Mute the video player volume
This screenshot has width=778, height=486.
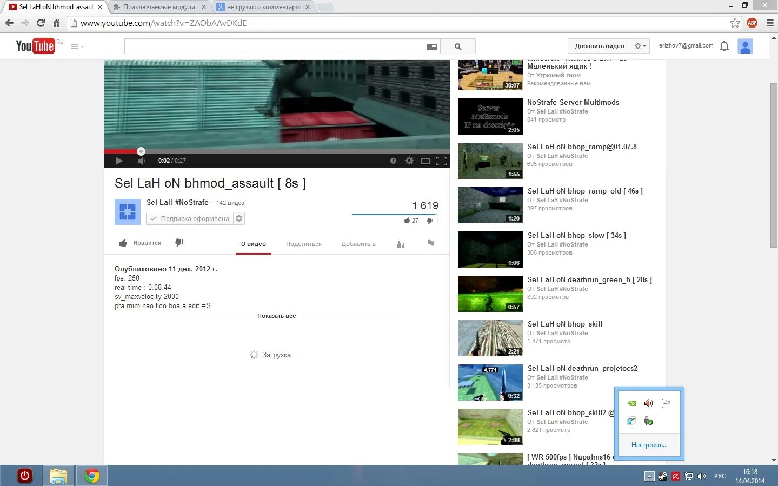pos(141,161)
